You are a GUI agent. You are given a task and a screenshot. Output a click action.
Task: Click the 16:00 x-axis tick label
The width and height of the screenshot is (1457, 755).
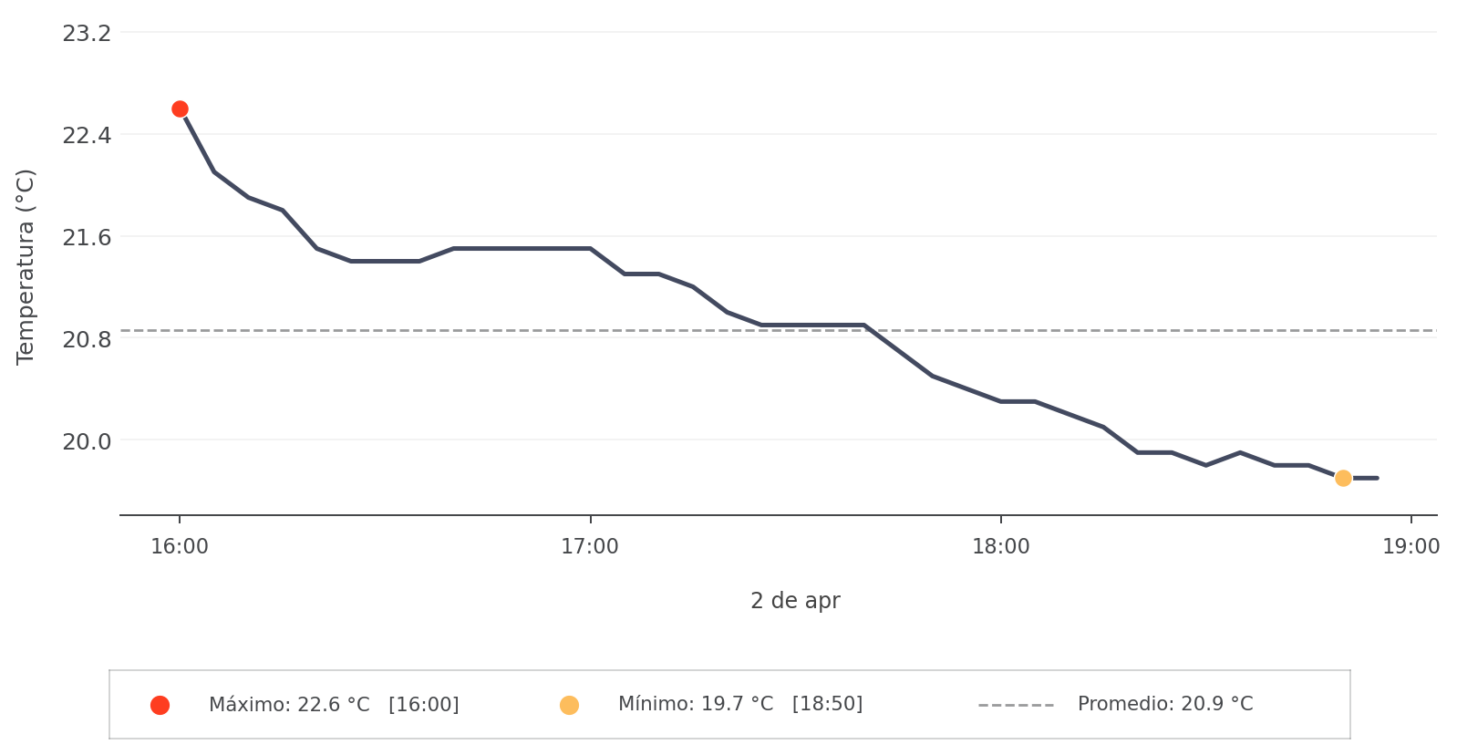click(x=180, y=547)
